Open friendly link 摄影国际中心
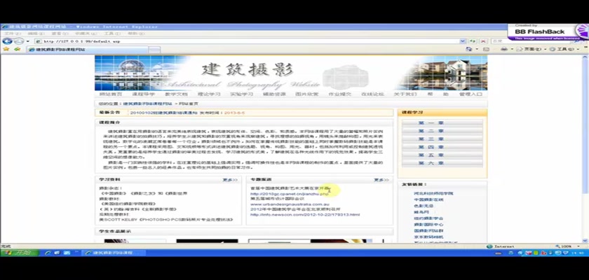589x280 pixels. (428, 225)
